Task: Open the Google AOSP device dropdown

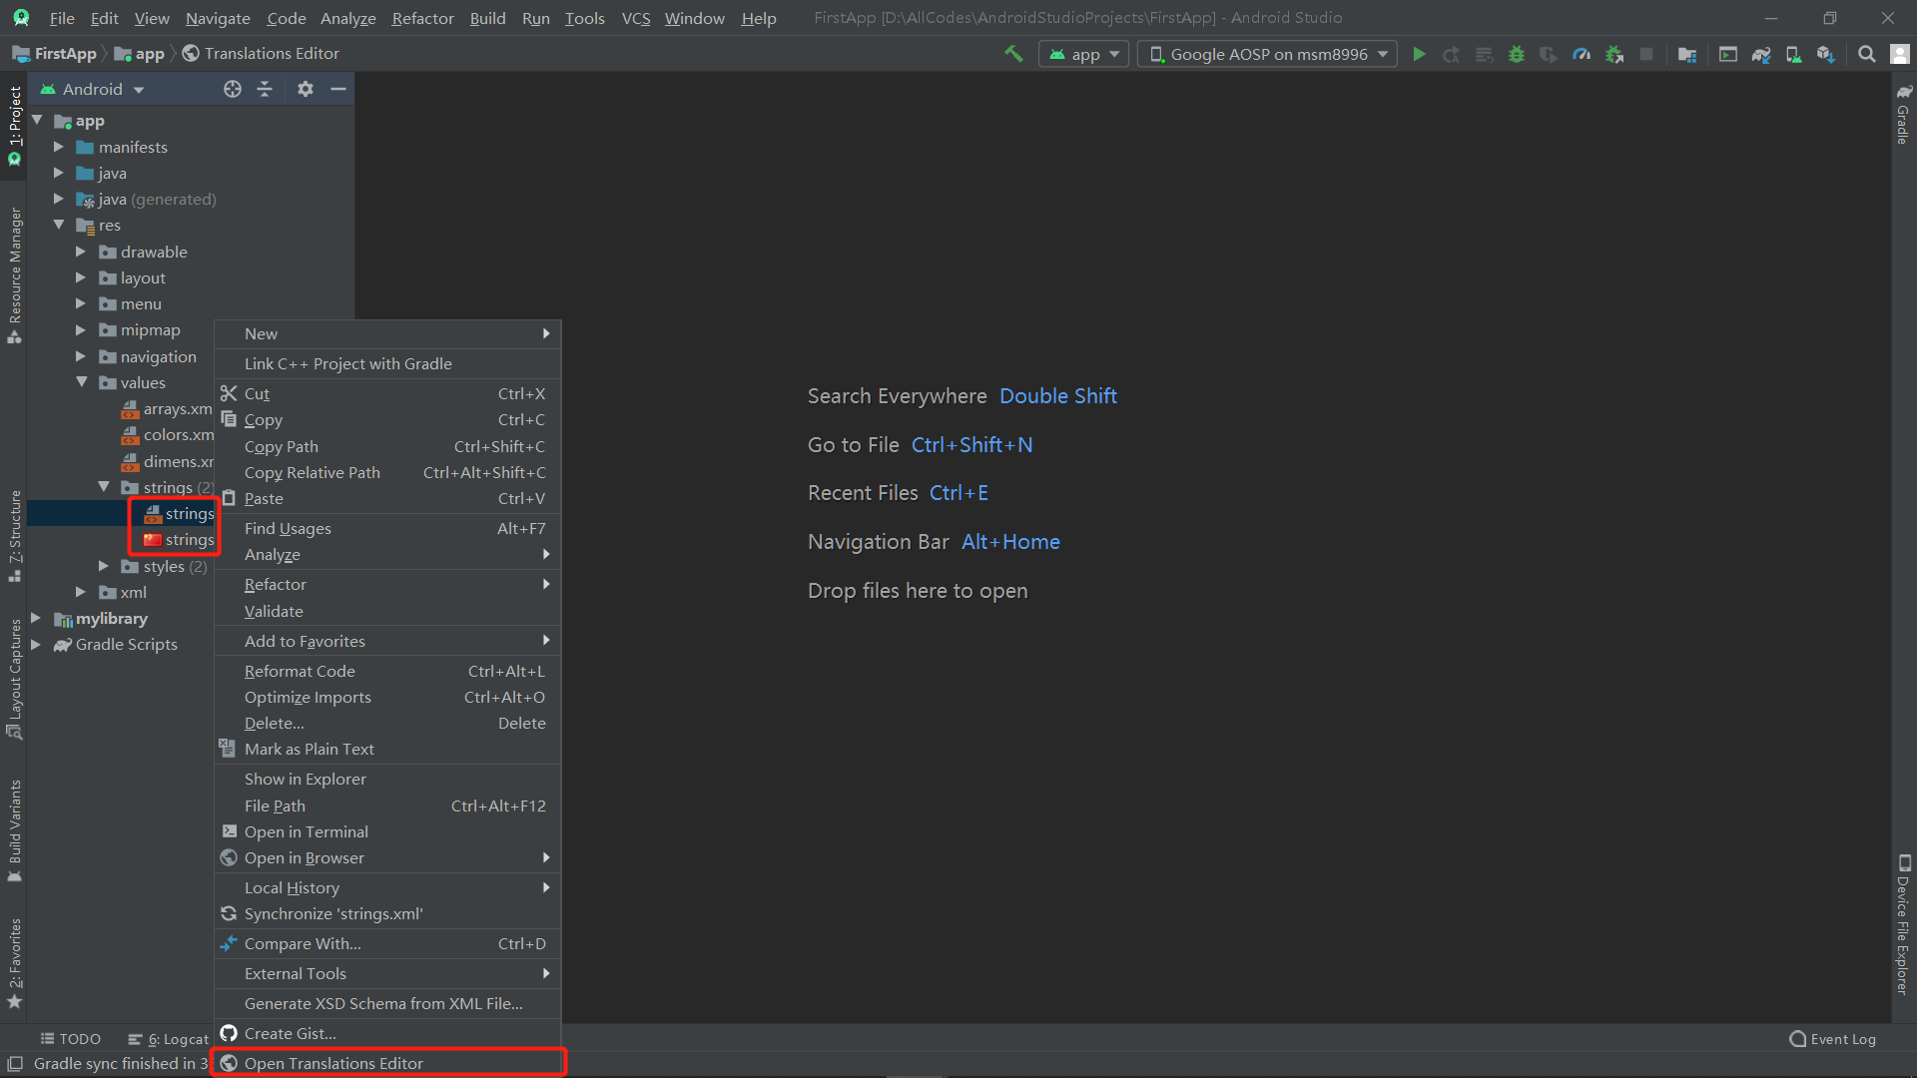Action: (1267, 54)
